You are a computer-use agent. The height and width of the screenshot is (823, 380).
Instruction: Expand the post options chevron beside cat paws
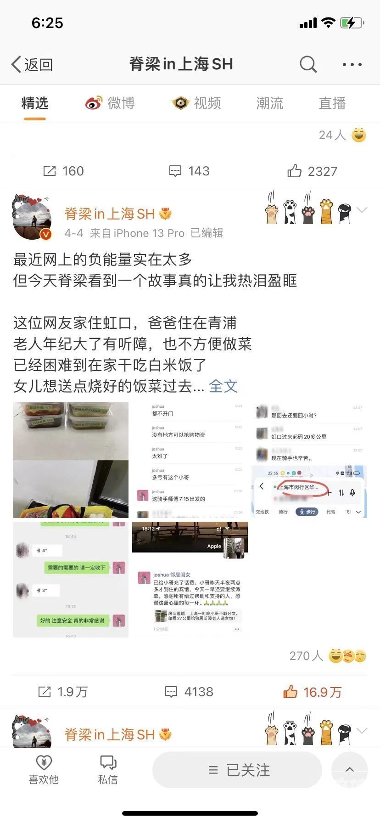362,210
